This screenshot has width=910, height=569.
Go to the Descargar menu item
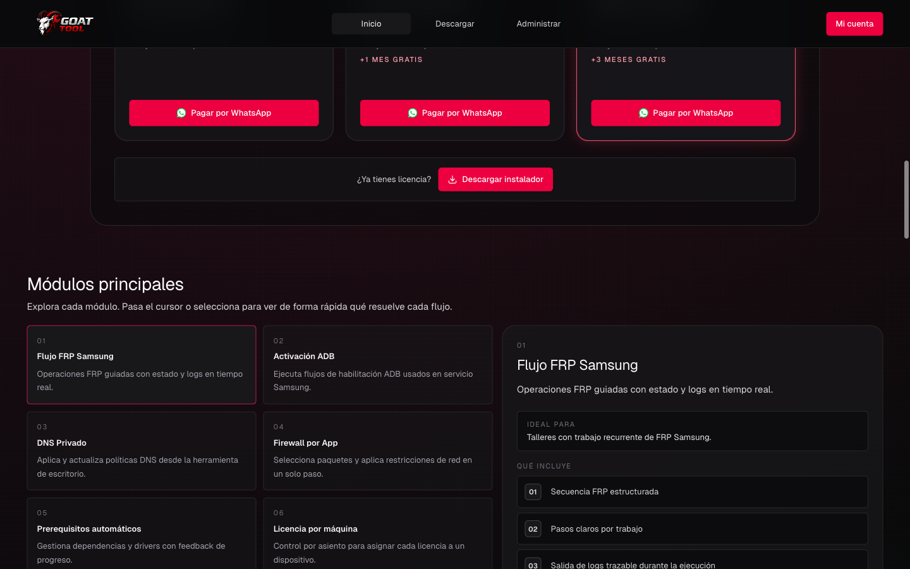(454, 24)
